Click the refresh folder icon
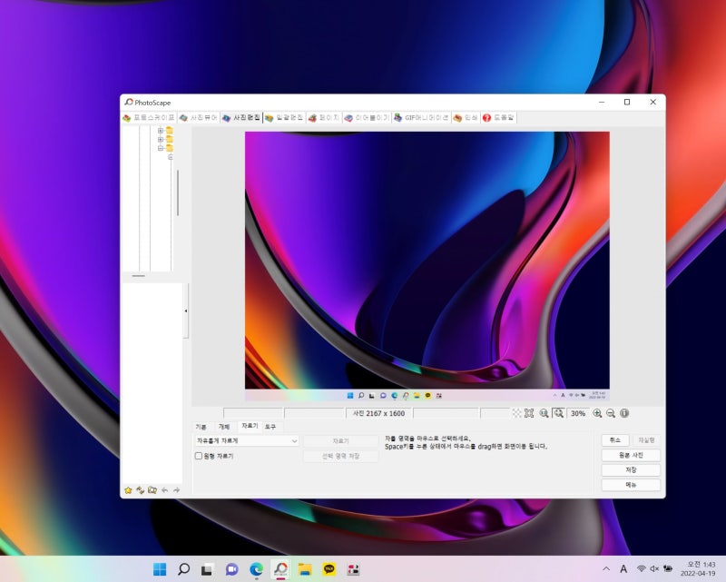The height and width of the screenshot is (582, 726). click(140, 490)
